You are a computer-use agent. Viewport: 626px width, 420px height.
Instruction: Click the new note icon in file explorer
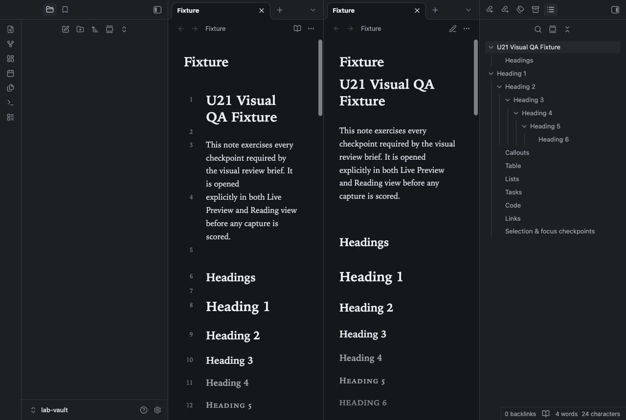click(66, 29)
